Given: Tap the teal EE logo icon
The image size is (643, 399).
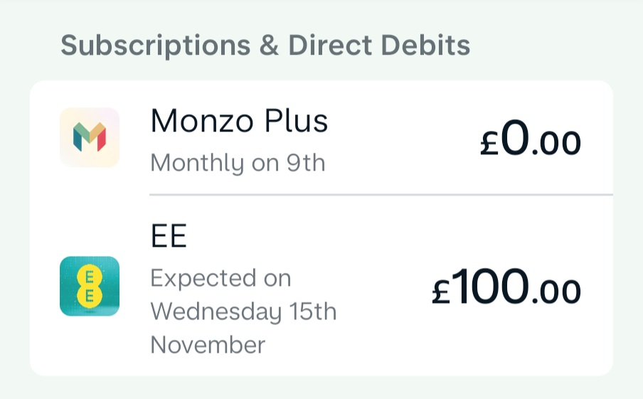Looking at the screenshot, I should 90,286.
